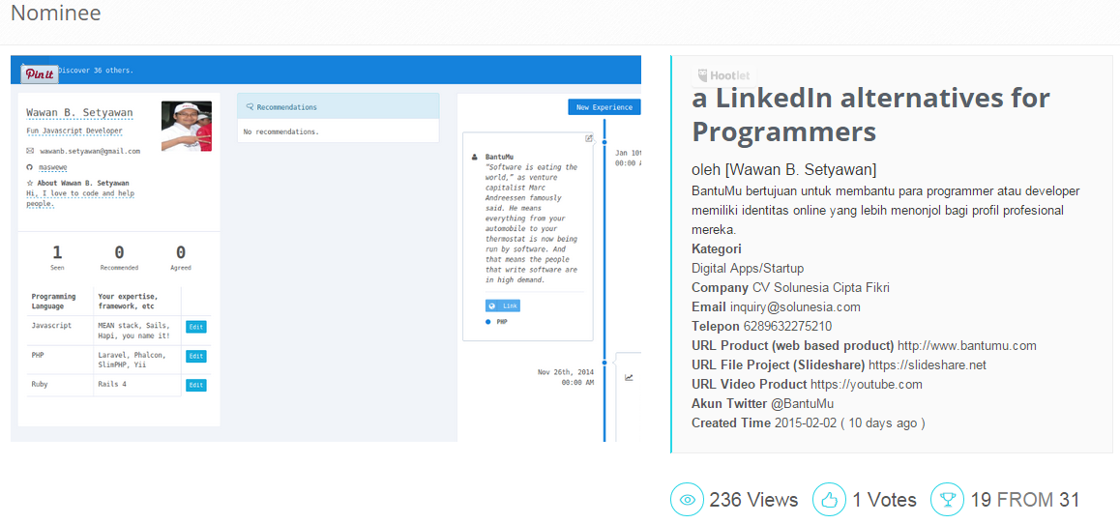This screenshot has height=524, width=1120.
Task: Click the wawanb.setyawan@gmail.com address
Action: [90, 152]
